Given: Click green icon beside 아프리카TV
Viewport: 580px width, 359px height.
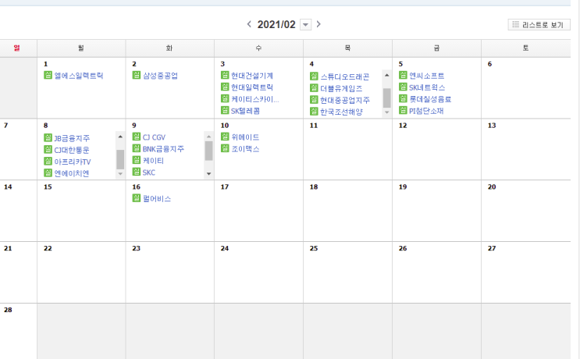Looking at the screenshot, I should 48,161.
